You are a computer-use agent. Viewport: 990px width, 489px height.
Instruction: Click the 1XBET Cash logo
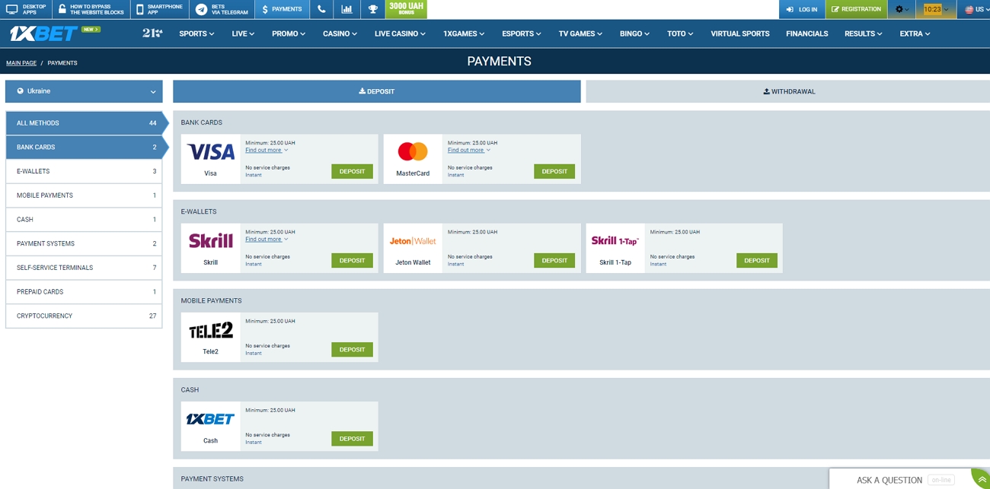(x=211, y=419)
